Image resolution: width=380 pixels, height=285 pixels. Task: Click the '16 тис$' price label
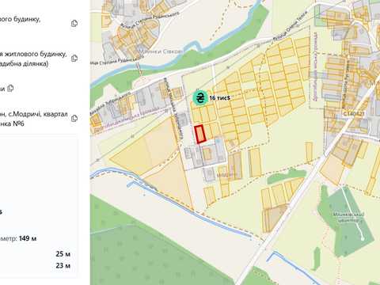pos(219,98)
